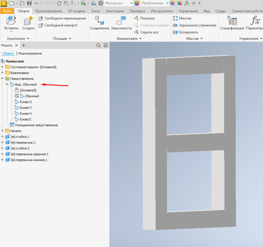Screen dimensions: 263x247
Task: Click the appearance color wheel icon
Action: pyautogui.click(x=137, y=3)
